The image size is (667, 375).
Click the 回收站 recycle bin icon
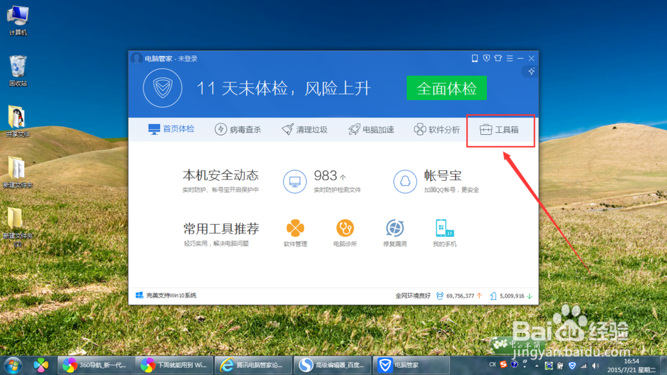click(x=18, y=71)
